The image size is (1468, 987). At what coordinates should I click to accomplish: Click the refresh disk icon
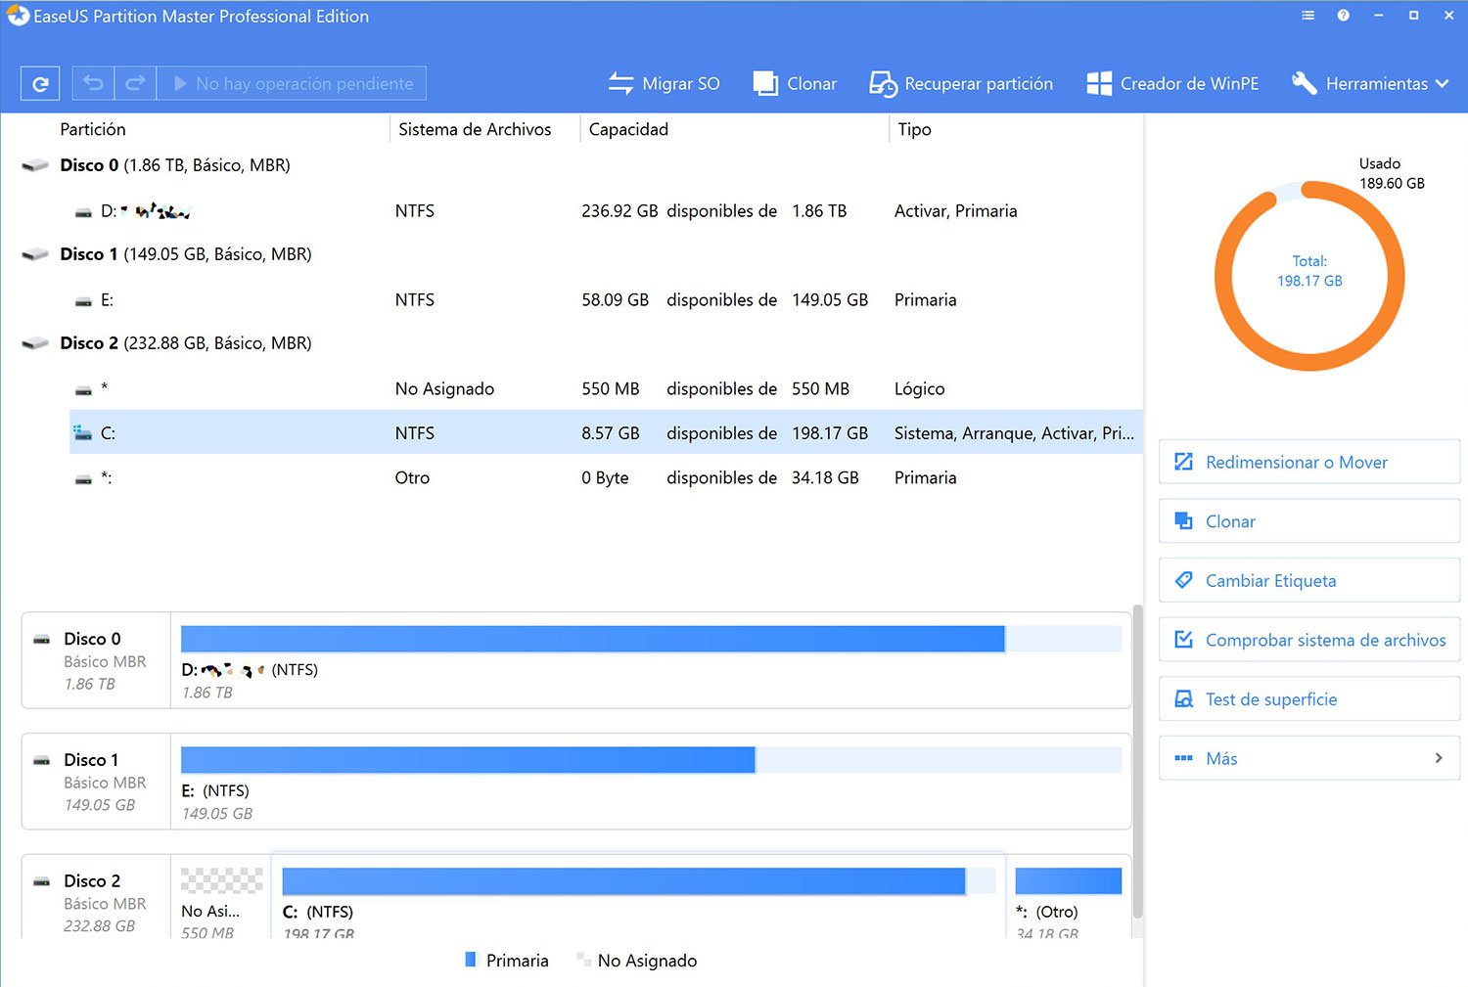click(40, 84)
